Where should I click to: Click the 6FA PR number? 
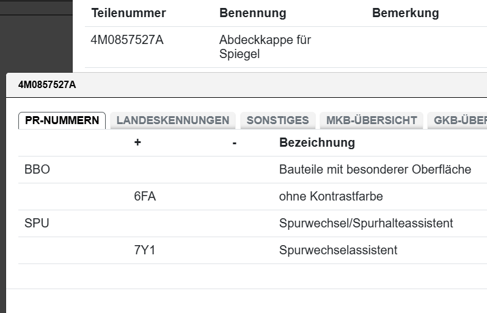click(145, 196)
